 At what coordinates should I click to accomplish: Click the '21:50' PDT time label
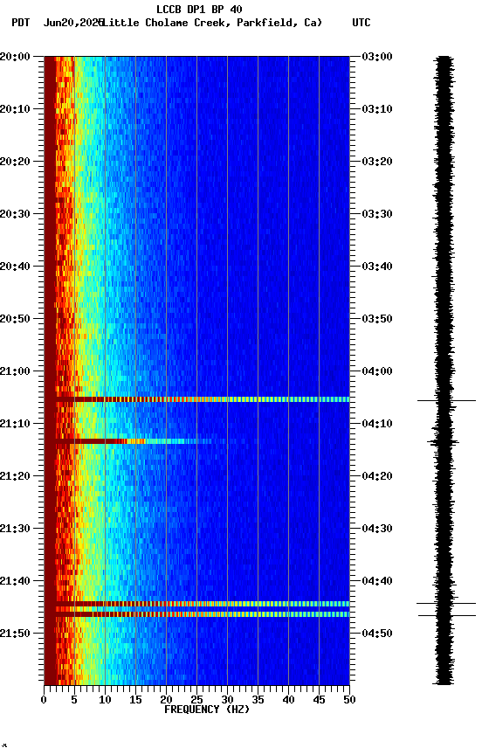point(15,634)
